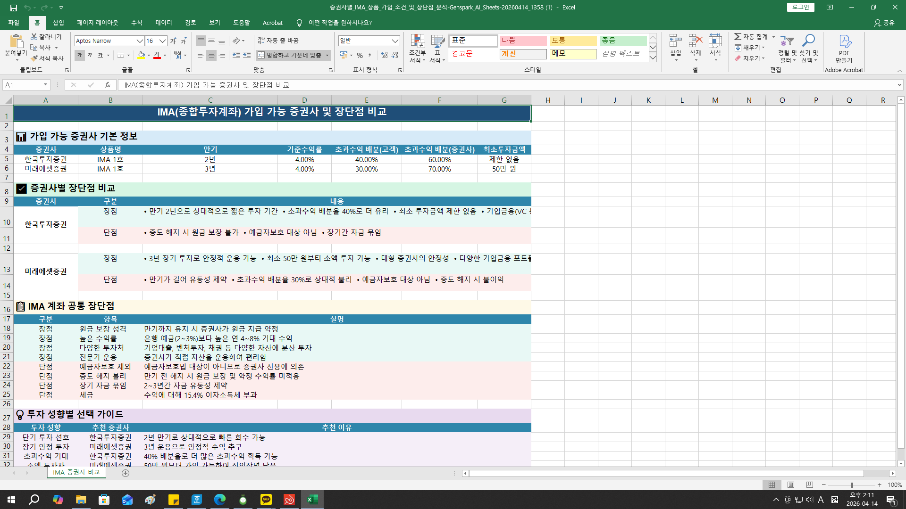The width and height of the screenshot is (906, 509).
Task: Open the number format (일반) dropdown
Action: [395, 41]
